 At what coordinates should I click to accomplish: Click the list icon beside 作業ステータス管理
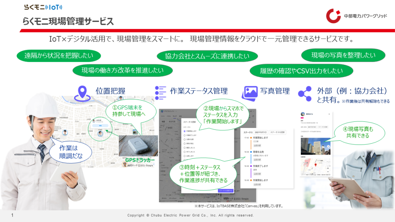click(160, 93)
